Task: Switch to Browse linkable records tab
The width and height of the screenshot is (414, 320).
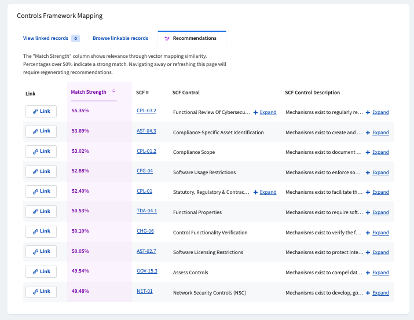Action: pyautogui.click(x=120, y=38)
